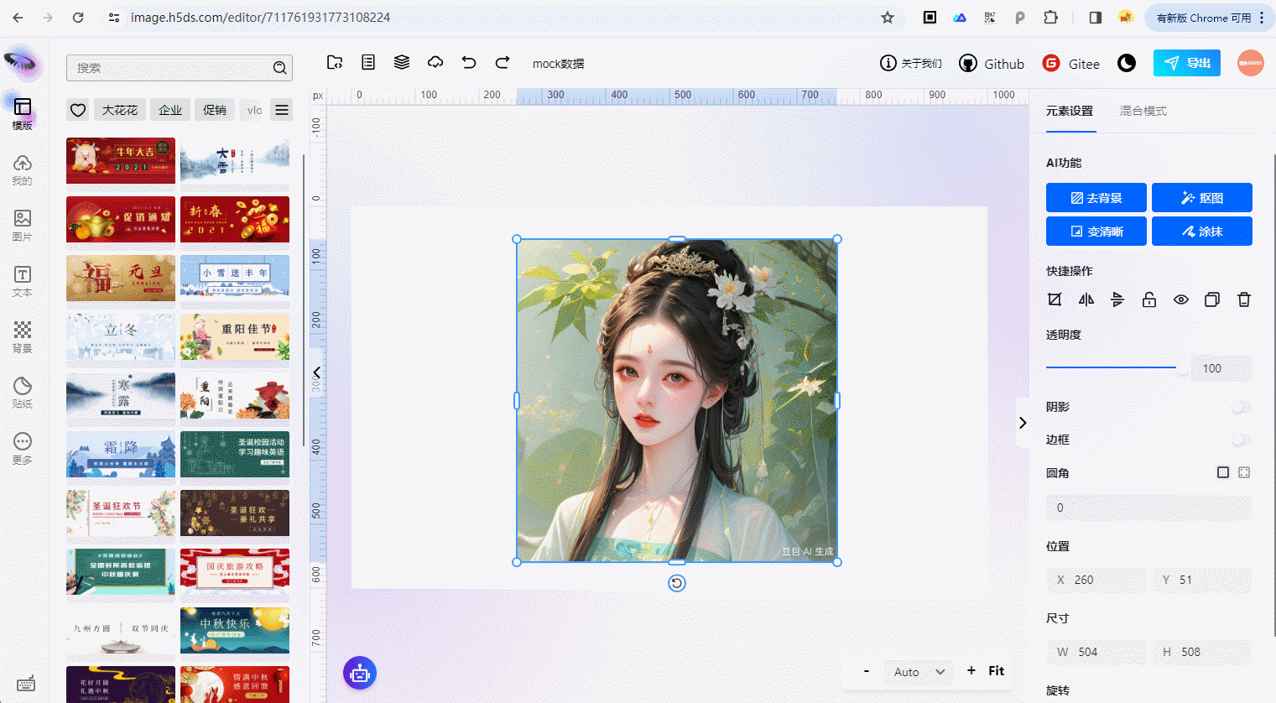Click the 透明度 opacity slider handle
This screenshot has width=1276, height=703.
coord(1183,367)
